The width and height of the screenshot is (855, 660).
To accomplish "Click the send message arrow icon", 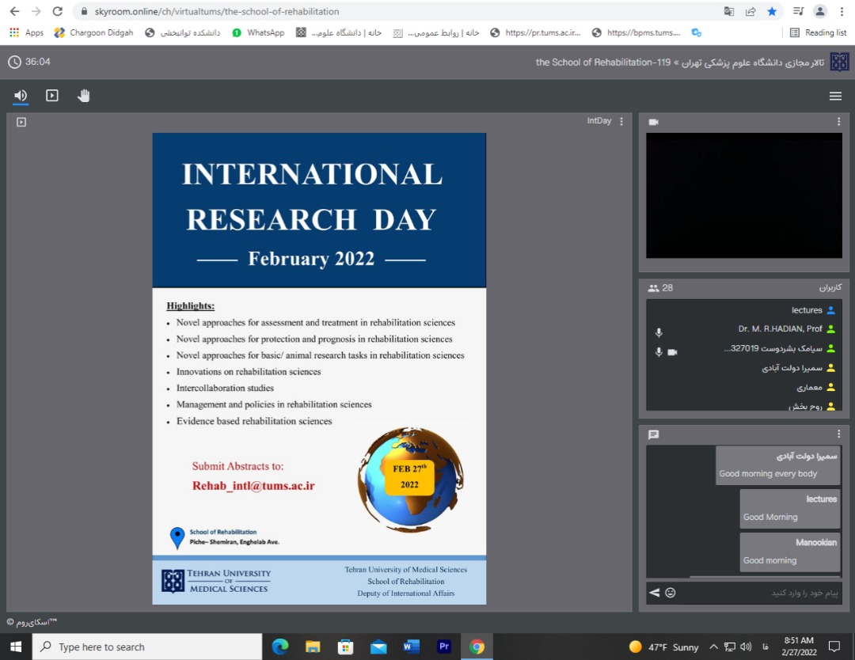I will point(654,593).
